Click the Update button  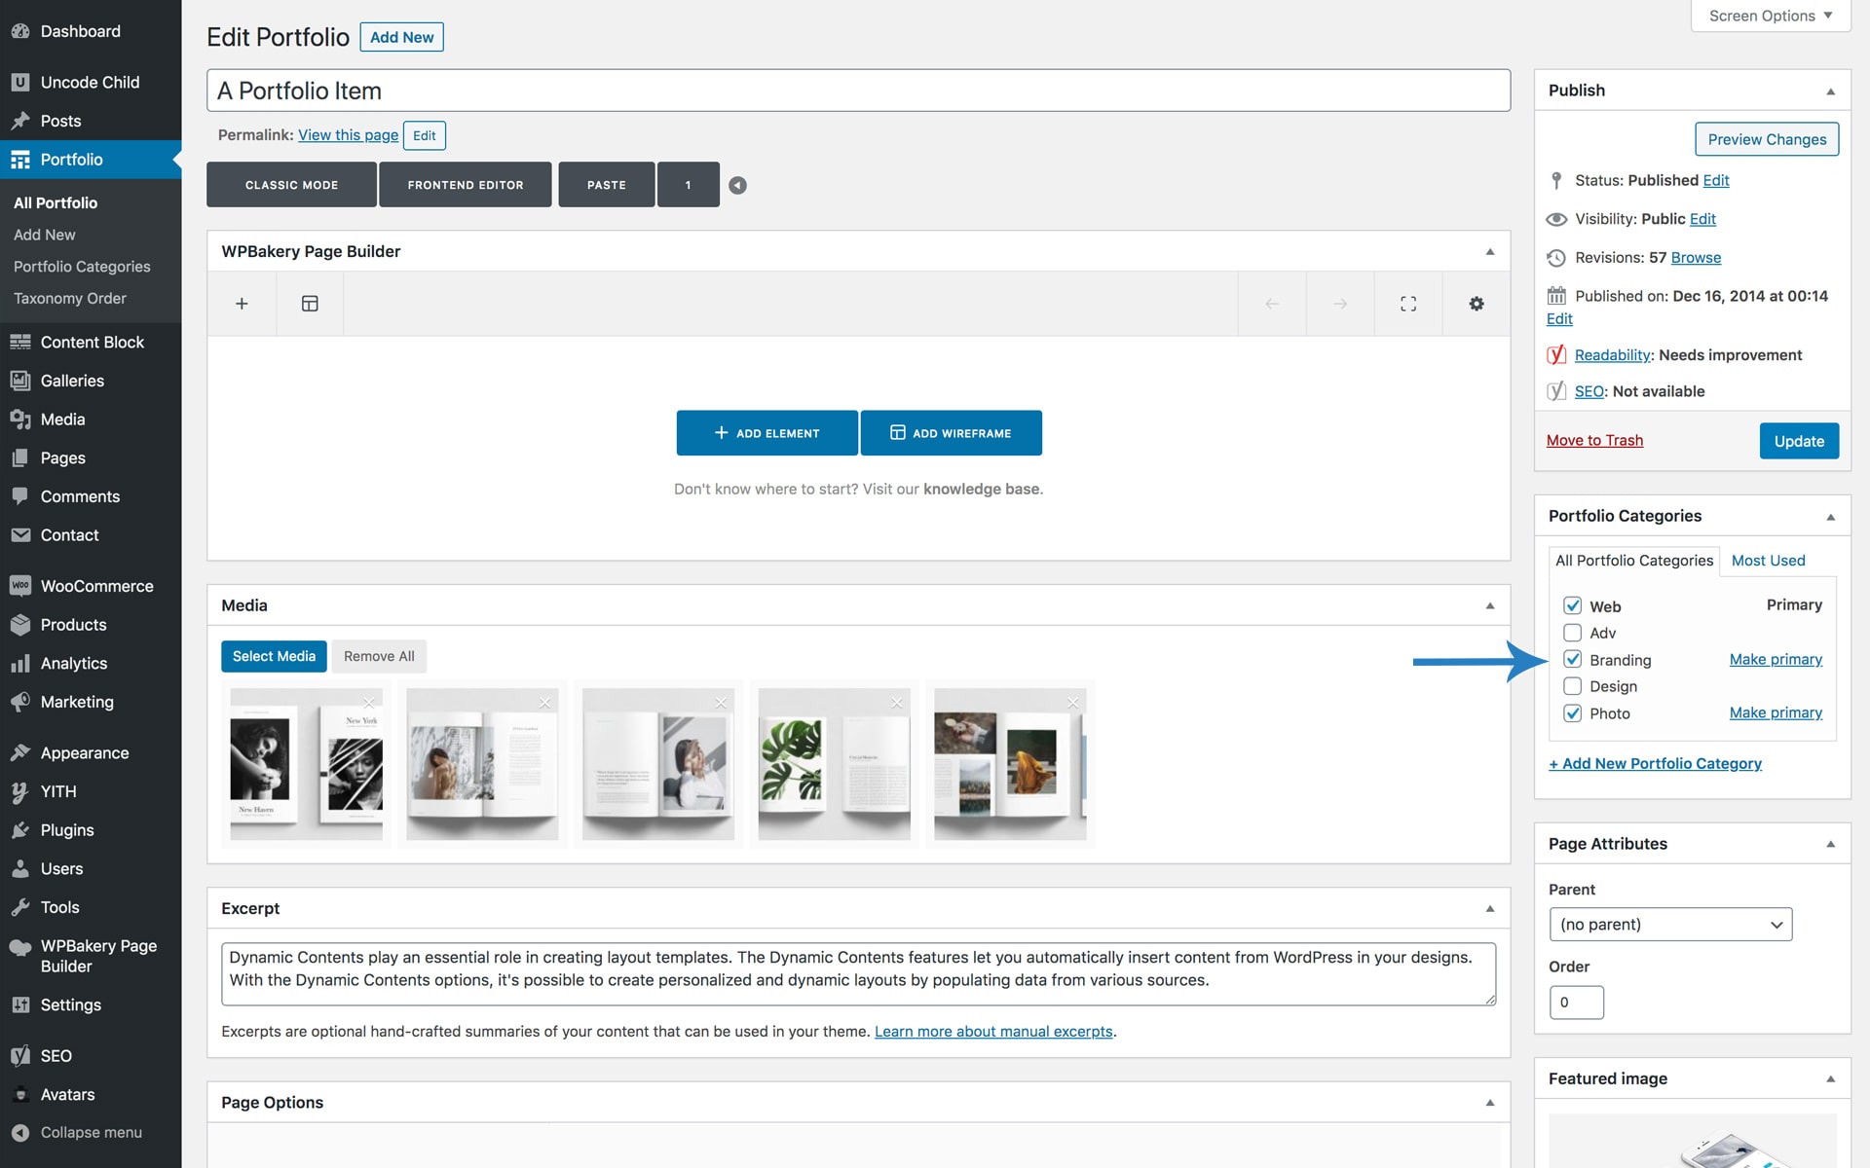(x=1798, y=441)
